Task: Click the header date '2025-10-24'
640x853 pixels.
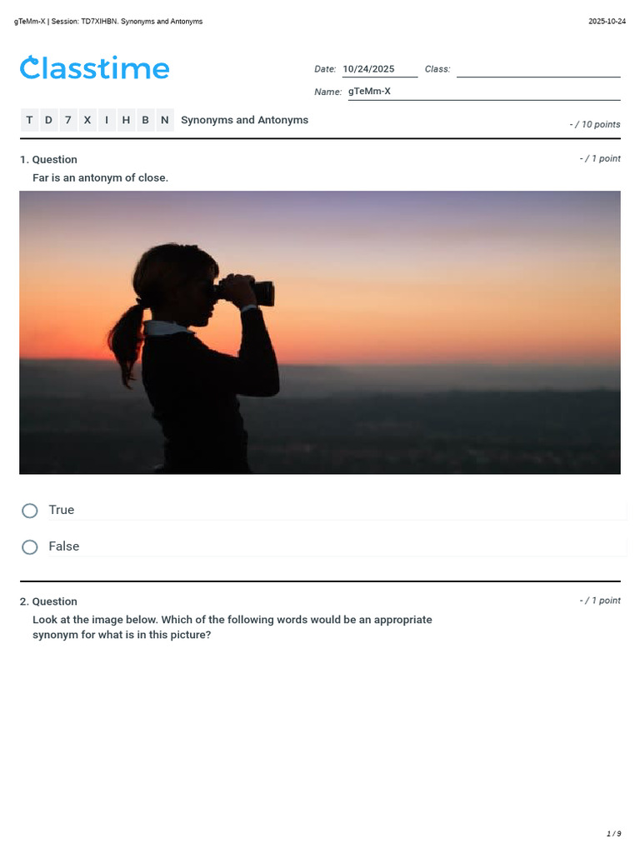Action: tap(607, 21)
